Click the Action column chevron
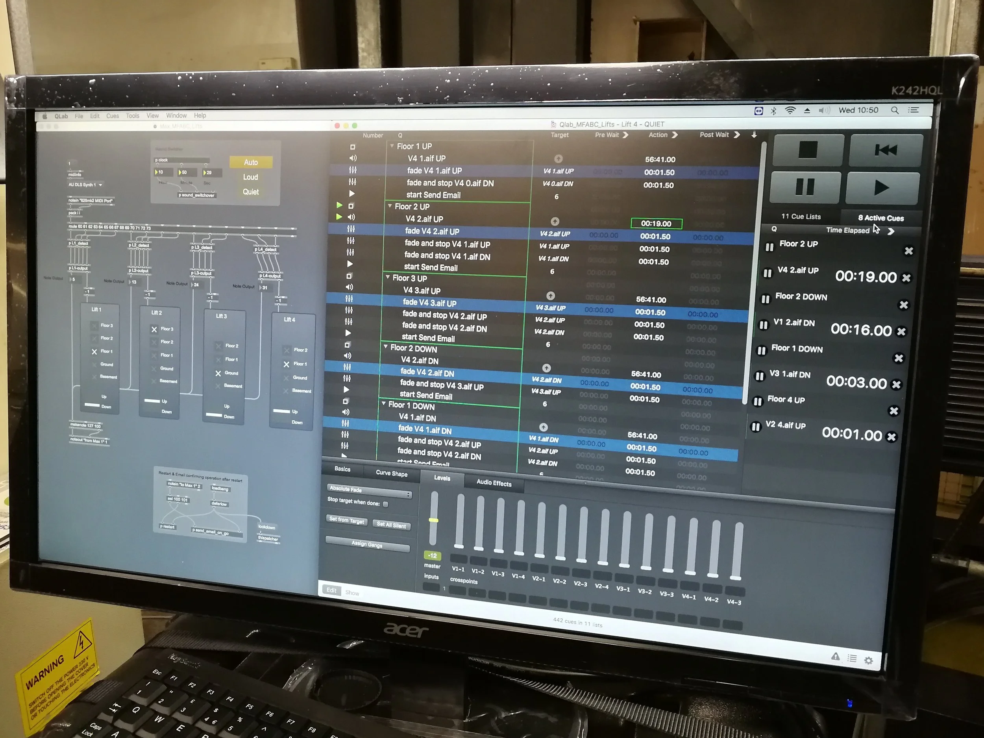This screenshot has width=984, height=738. click(674, 134)
